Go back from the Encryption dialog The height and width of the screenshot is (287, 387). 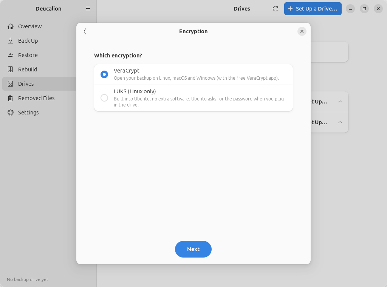(x=85, y=31)
